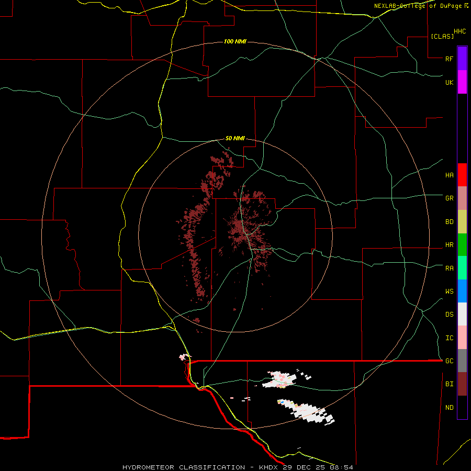Click the RF purple legend swatch
The width and height of the screenshot is (471, 471).
pyautogui.click(x=462, y=59)
